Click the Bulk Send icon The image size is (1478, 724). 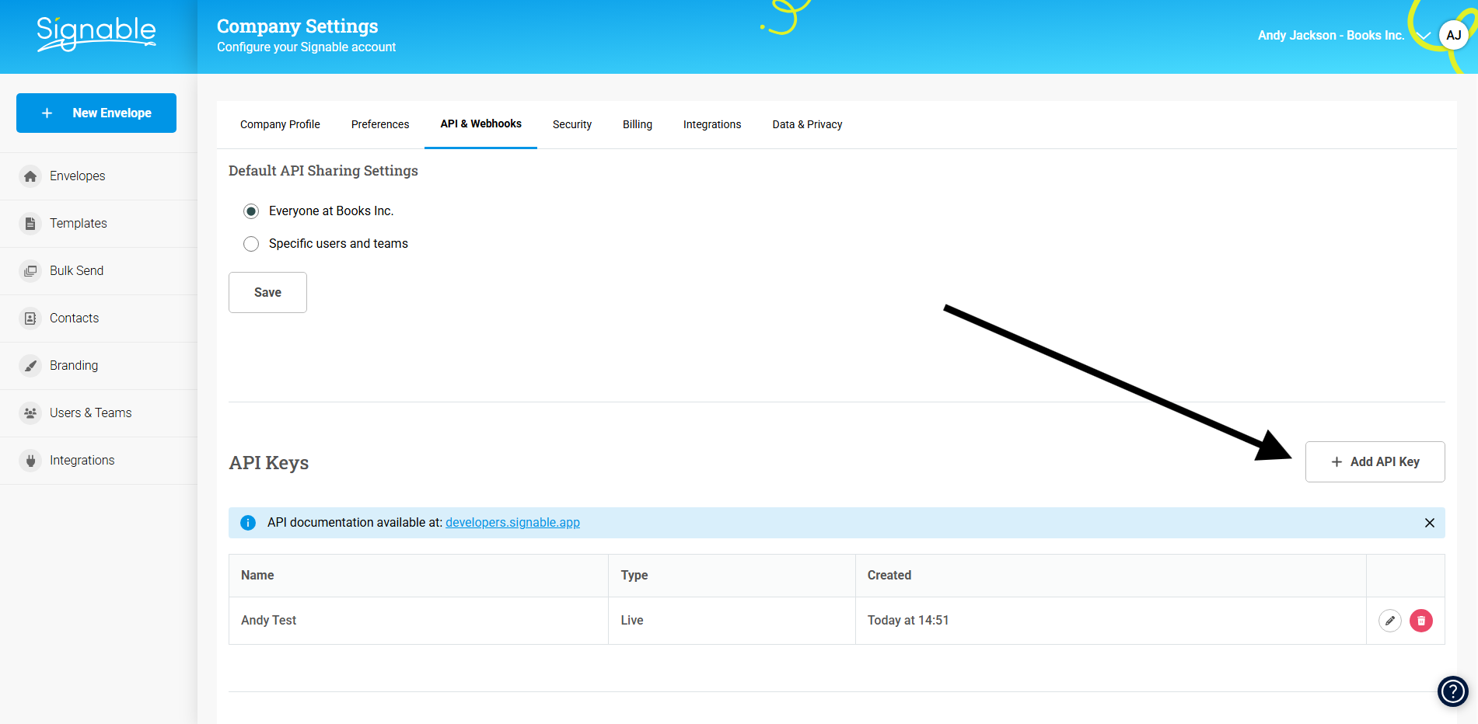point(30,271)
